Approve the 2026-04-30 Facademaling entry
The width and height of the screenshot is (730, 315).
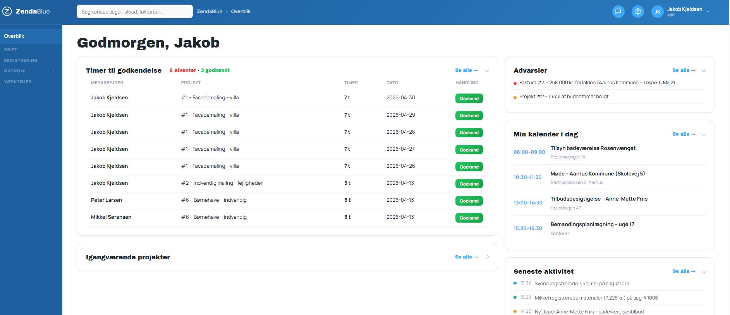click(x=469, y=99)
